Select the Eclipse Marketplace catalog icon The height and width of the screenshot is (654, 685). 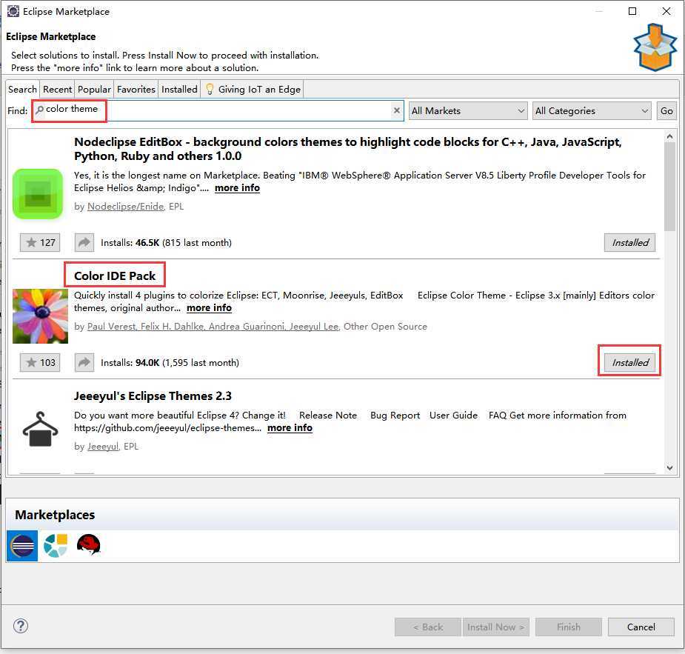coord(21,546)
